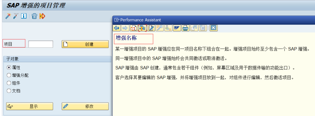Click the 修改 button

pos(85,106)
